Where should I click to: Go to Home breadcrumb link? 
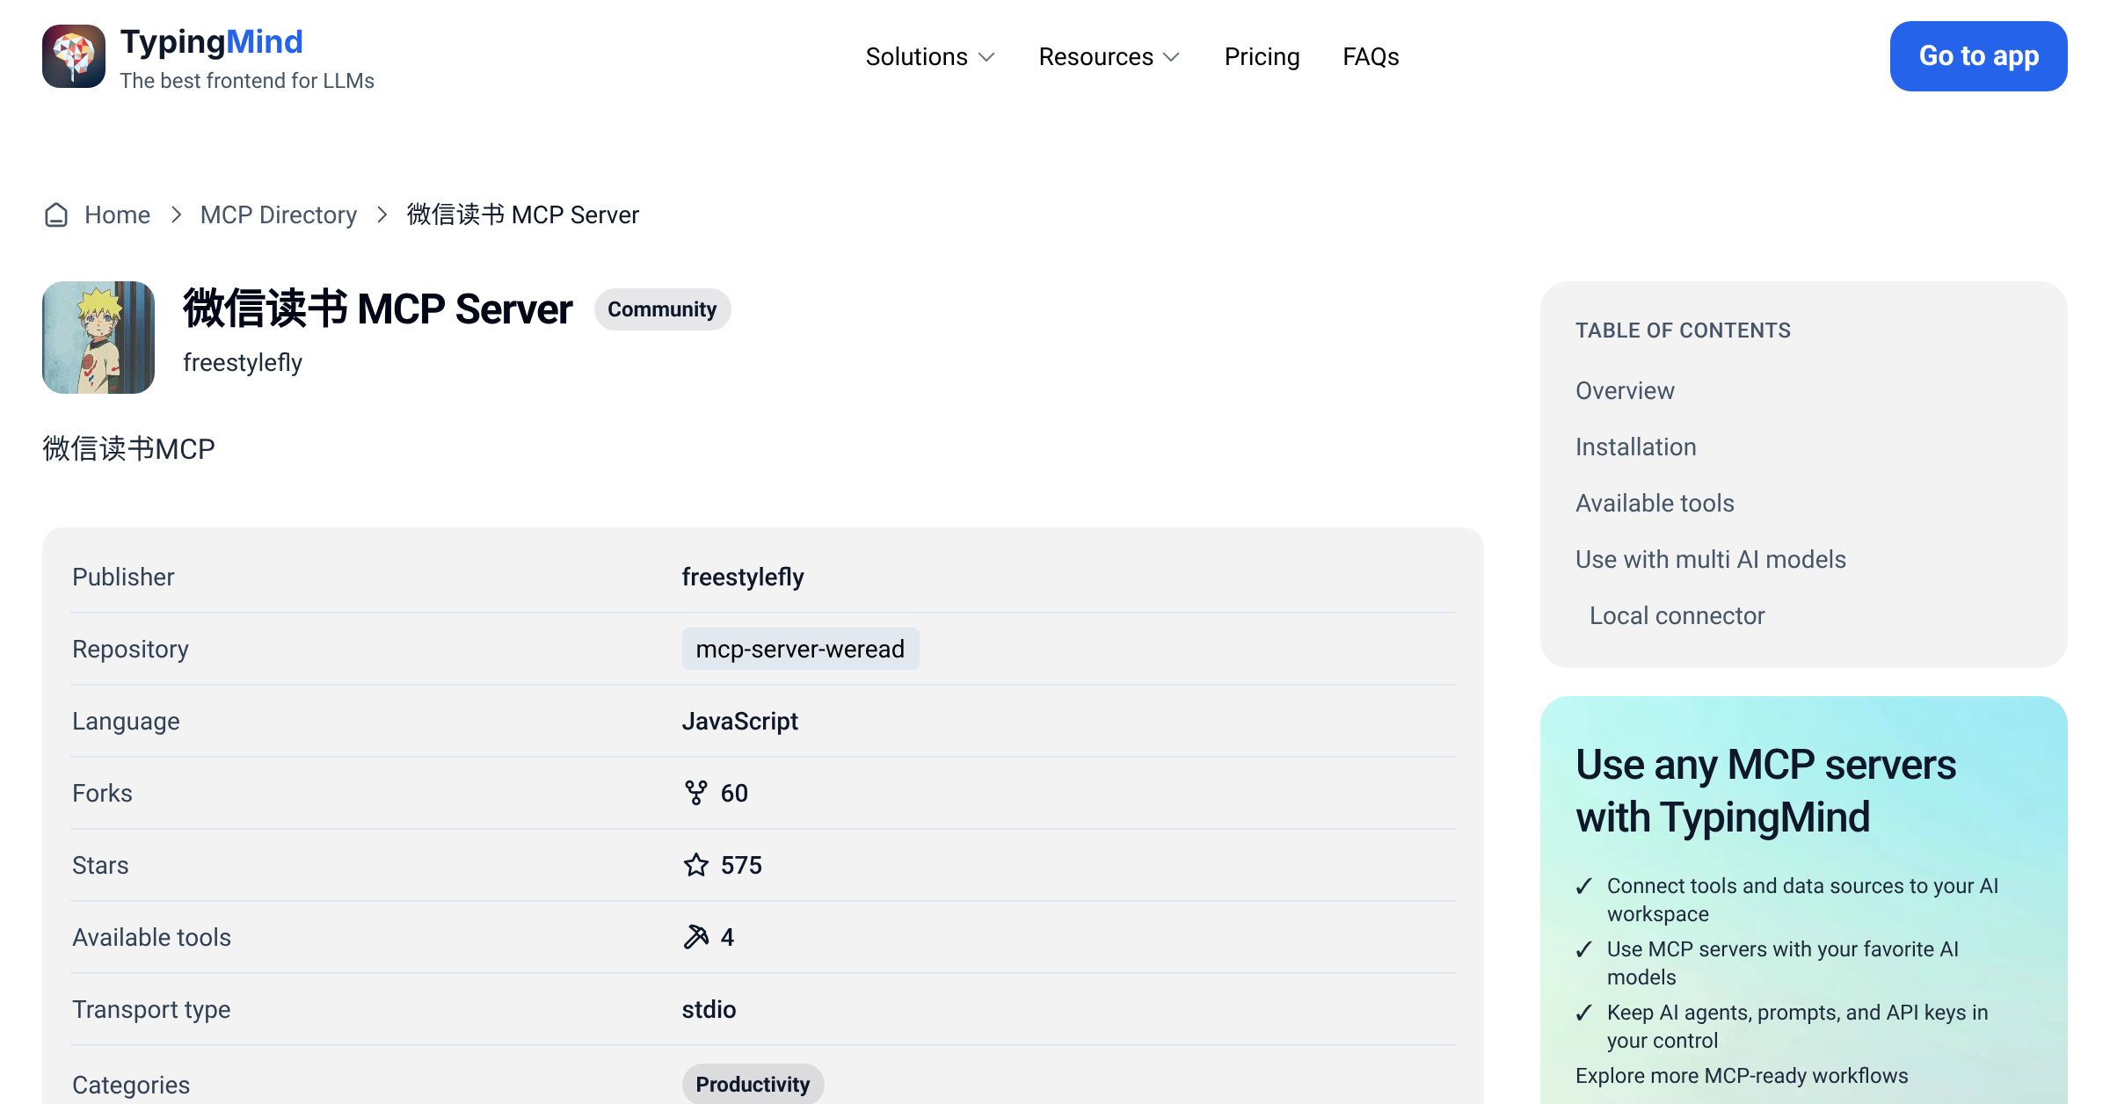[117, 215]
